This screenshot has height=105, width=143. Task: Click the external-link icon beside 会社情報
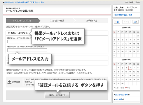(123, 99)
